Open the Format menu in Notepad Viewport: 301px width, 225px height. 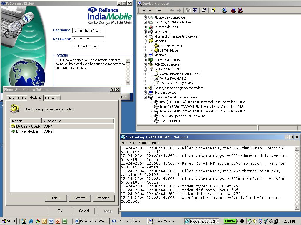pyautogui.click(x=143, y=143)
